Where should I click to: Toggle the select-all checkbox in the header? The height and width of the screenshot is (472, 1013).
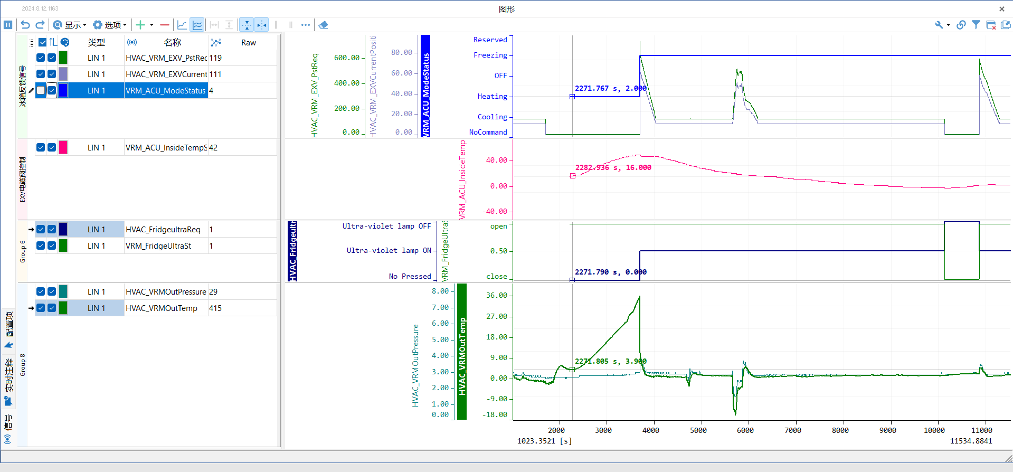(x=43, y=42)
